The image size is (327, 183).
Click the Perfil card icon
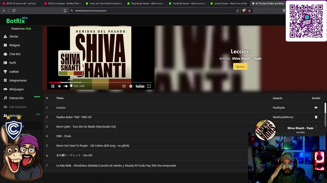tap(5, 63)
